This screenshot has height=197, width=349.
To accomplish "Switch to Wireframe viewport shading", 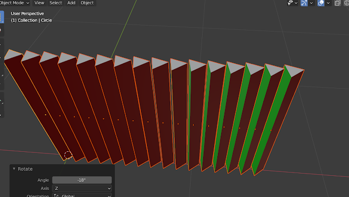I will [x=347, y=3].
